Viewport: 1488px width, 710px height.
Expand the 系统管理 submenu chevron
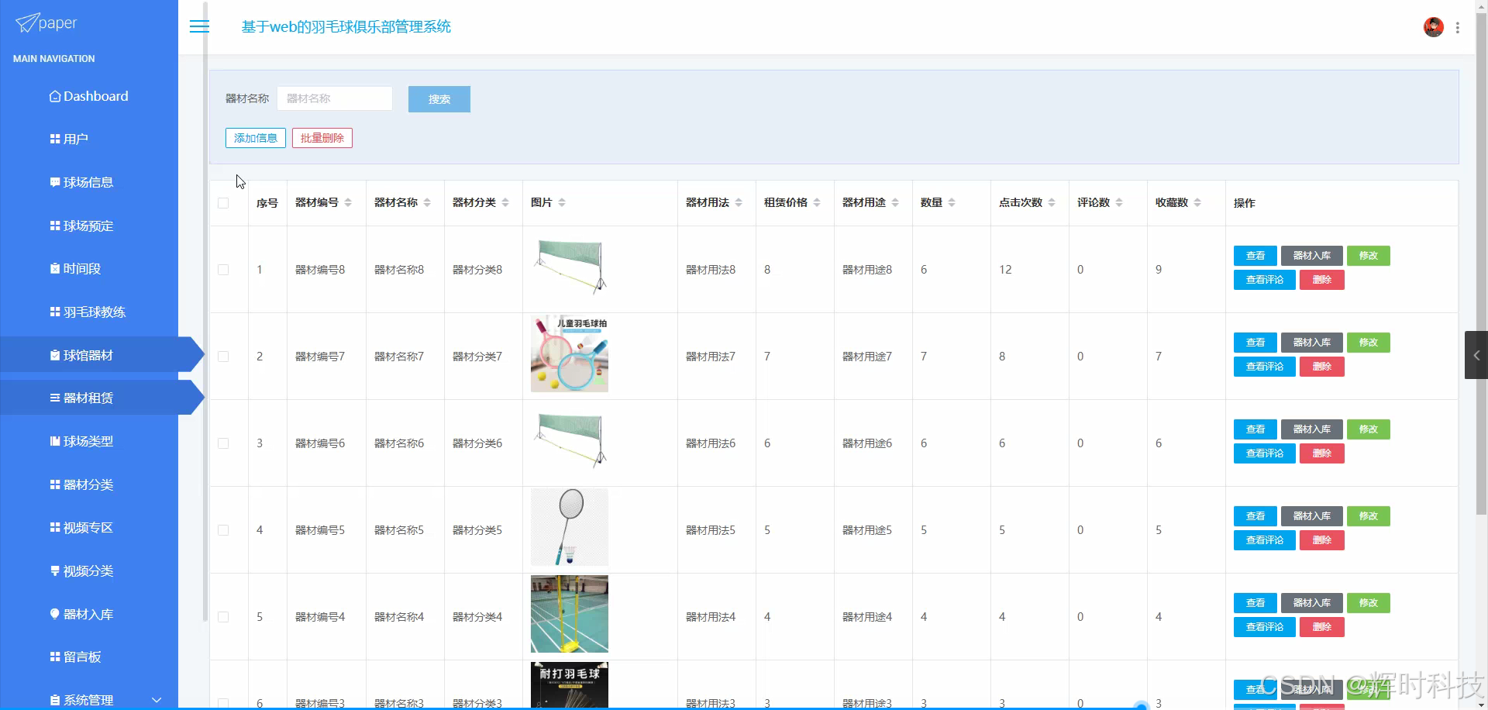click(x=157, y=700)
